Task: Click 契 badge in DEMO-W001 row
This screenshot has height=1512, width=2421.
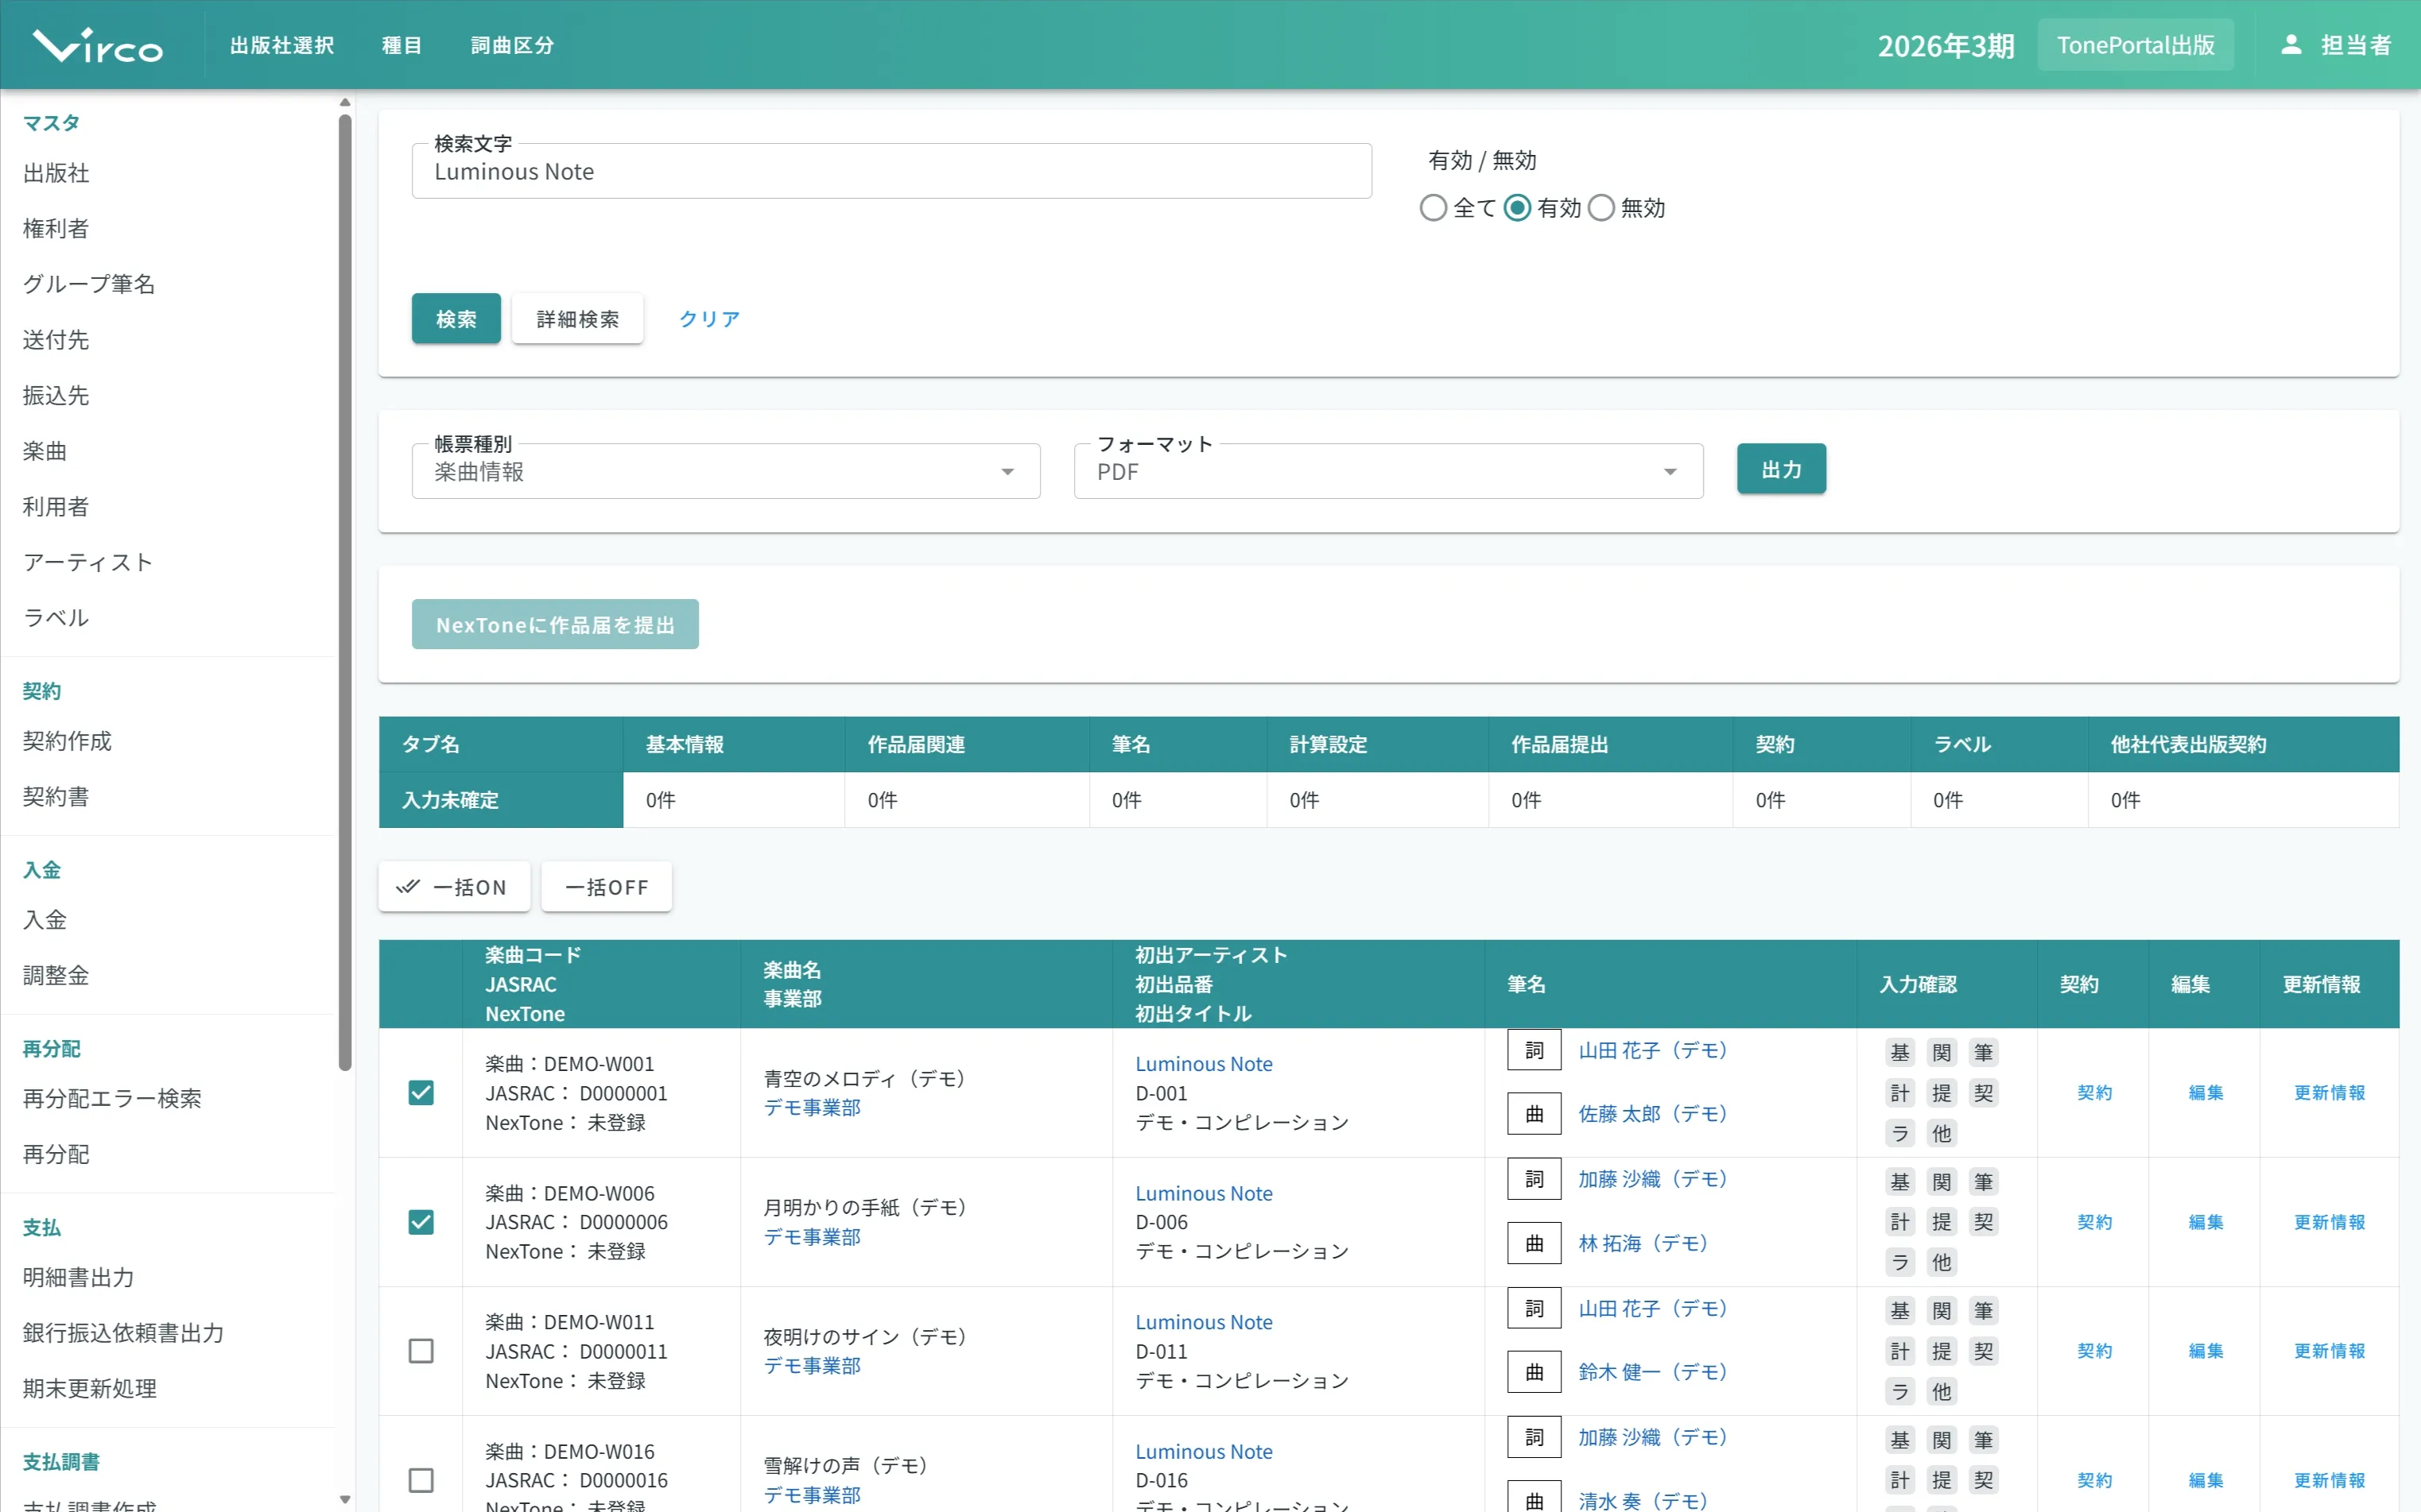Action: click(x=1984, y=1093)
